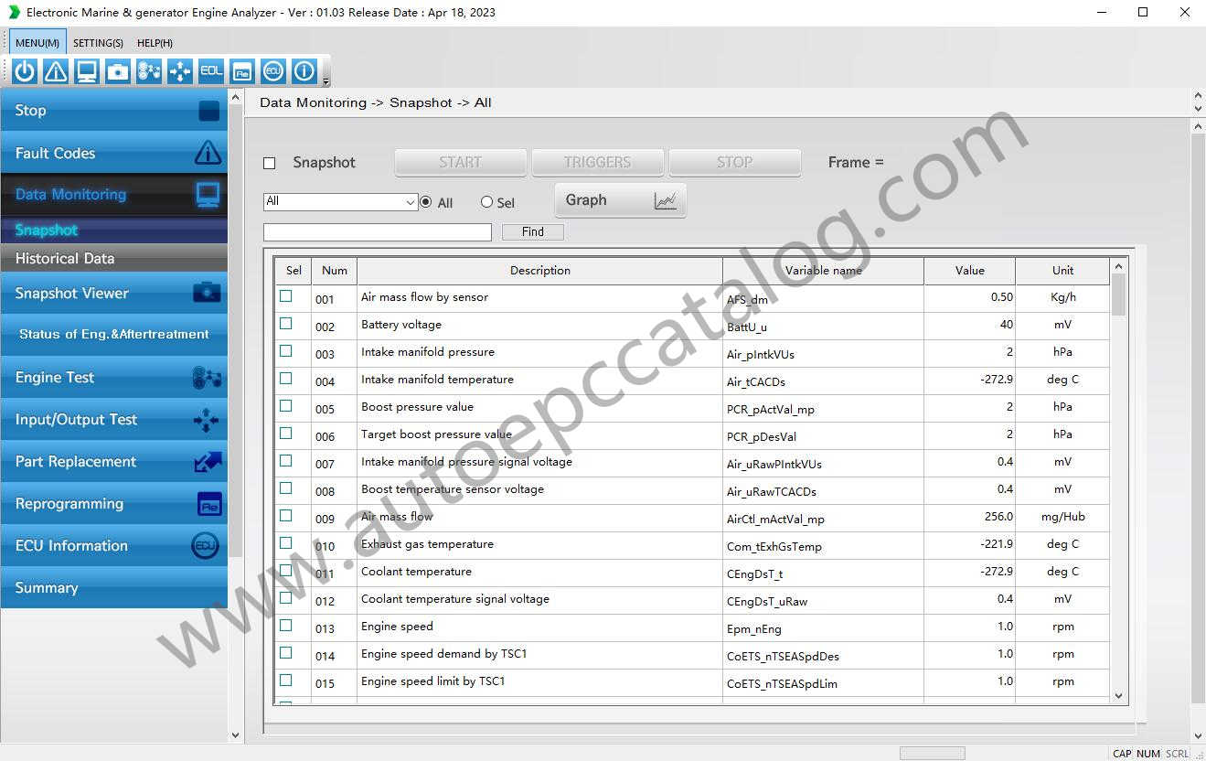The width and height of the screenshot is (1206, 761).
Task: Open Status of Eng.&Aftertreatment
Action: [x=113, y=335]
